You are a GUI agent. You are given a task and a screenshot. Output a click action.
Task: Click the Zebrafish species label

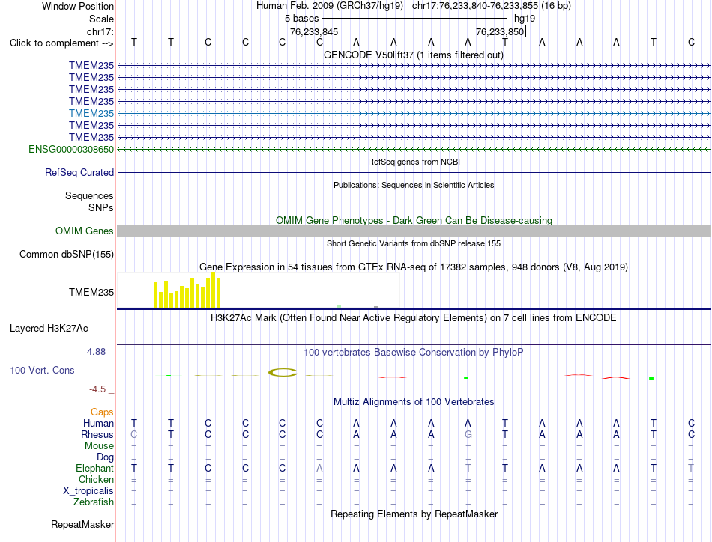coord(94,502)
